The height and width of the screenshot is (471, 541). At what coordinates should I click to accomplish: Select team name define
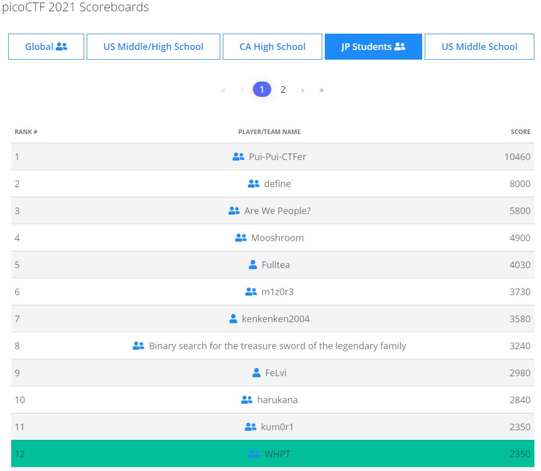point(277,184)
